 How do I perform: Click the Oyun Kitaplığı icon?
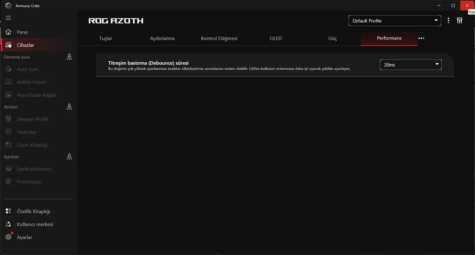click(8, 145)
